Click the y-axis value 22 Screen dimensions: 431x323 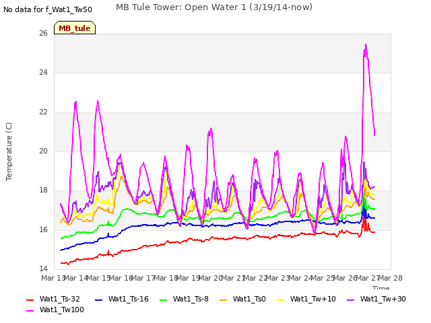(43, 112)
